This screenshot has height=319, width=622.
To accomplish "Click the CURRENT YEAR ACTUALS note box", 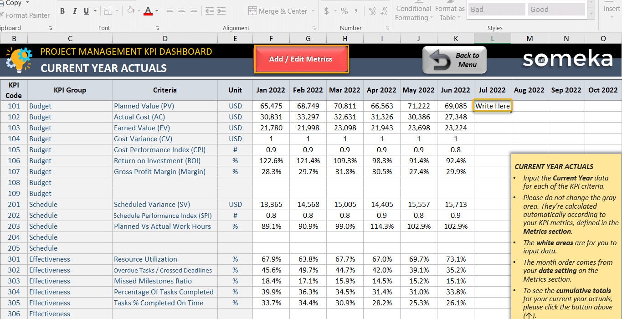I will click(x=566, y=237).
